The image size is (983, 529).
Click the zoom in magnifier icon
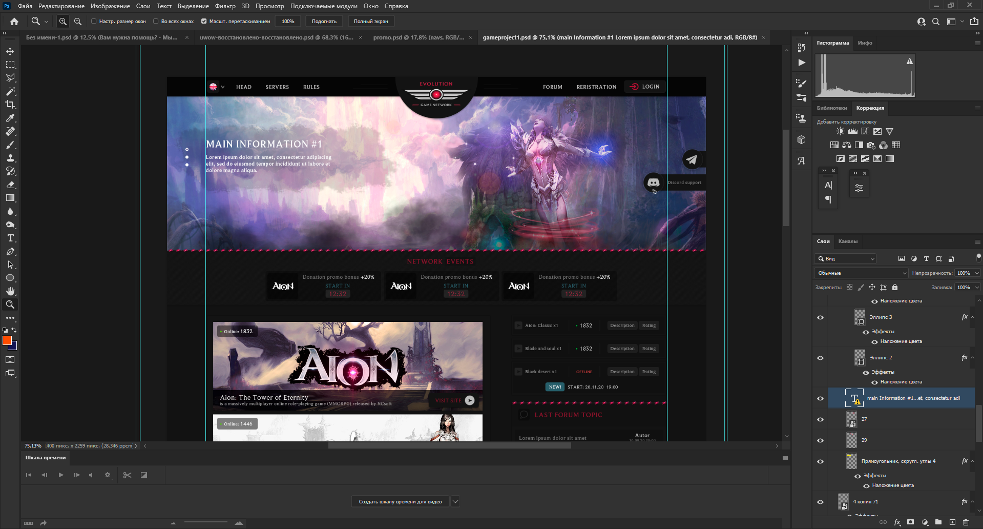63,22
